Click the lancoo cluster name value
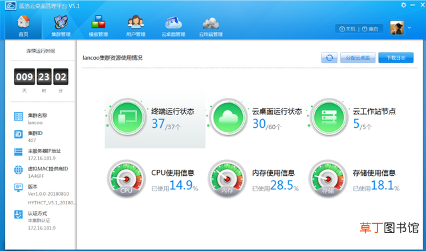This screenshot has height=251, width=426. coord(35,123)
